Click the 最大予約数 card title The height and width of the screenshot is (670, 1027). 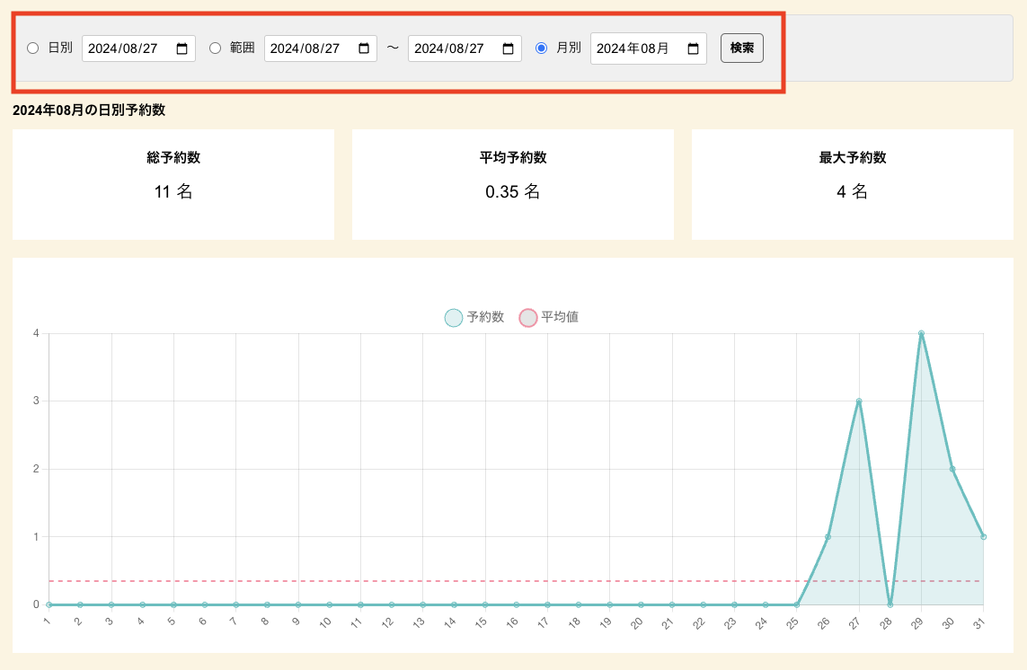tap(852, 158)
